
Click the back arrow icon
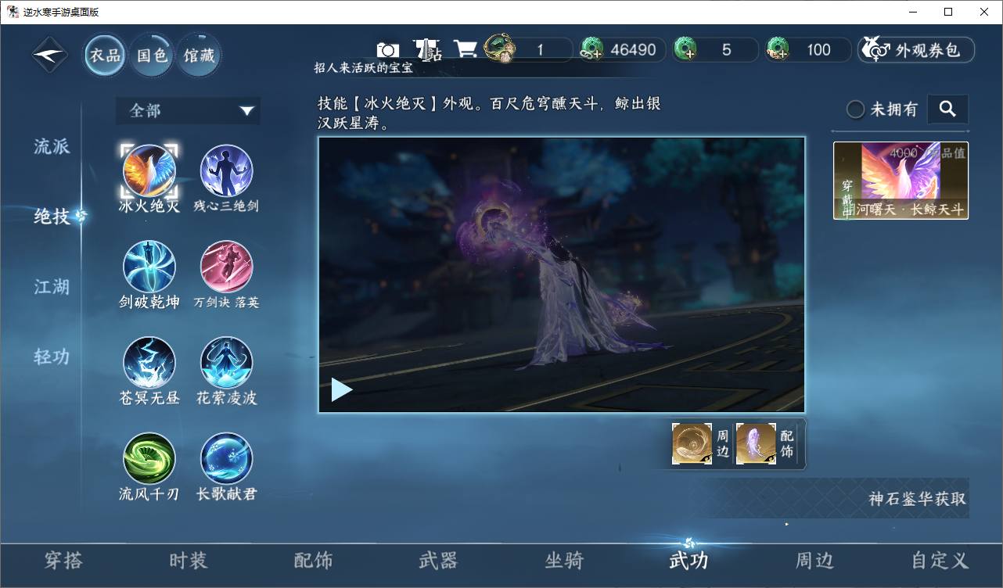(50, 56)
